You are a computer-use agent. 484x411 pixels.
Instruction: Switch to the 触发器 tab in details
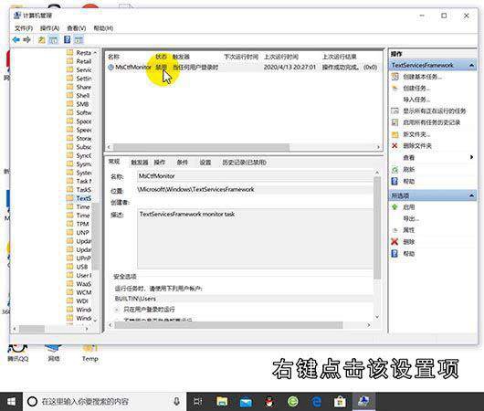[140, 162]
